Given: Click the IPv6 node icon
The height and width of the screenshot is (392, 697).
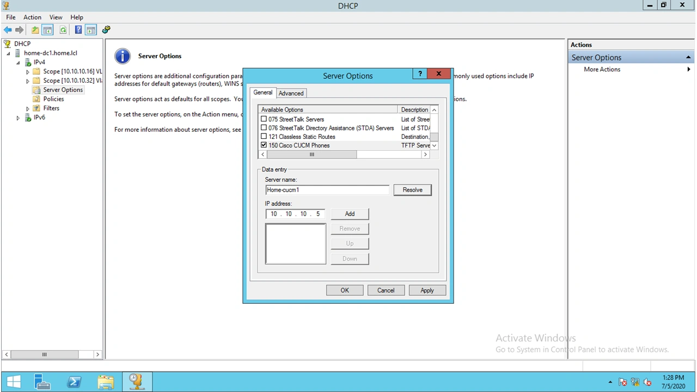Looking at the screenshot, I should pyautogui.click(x=28, y=118).
